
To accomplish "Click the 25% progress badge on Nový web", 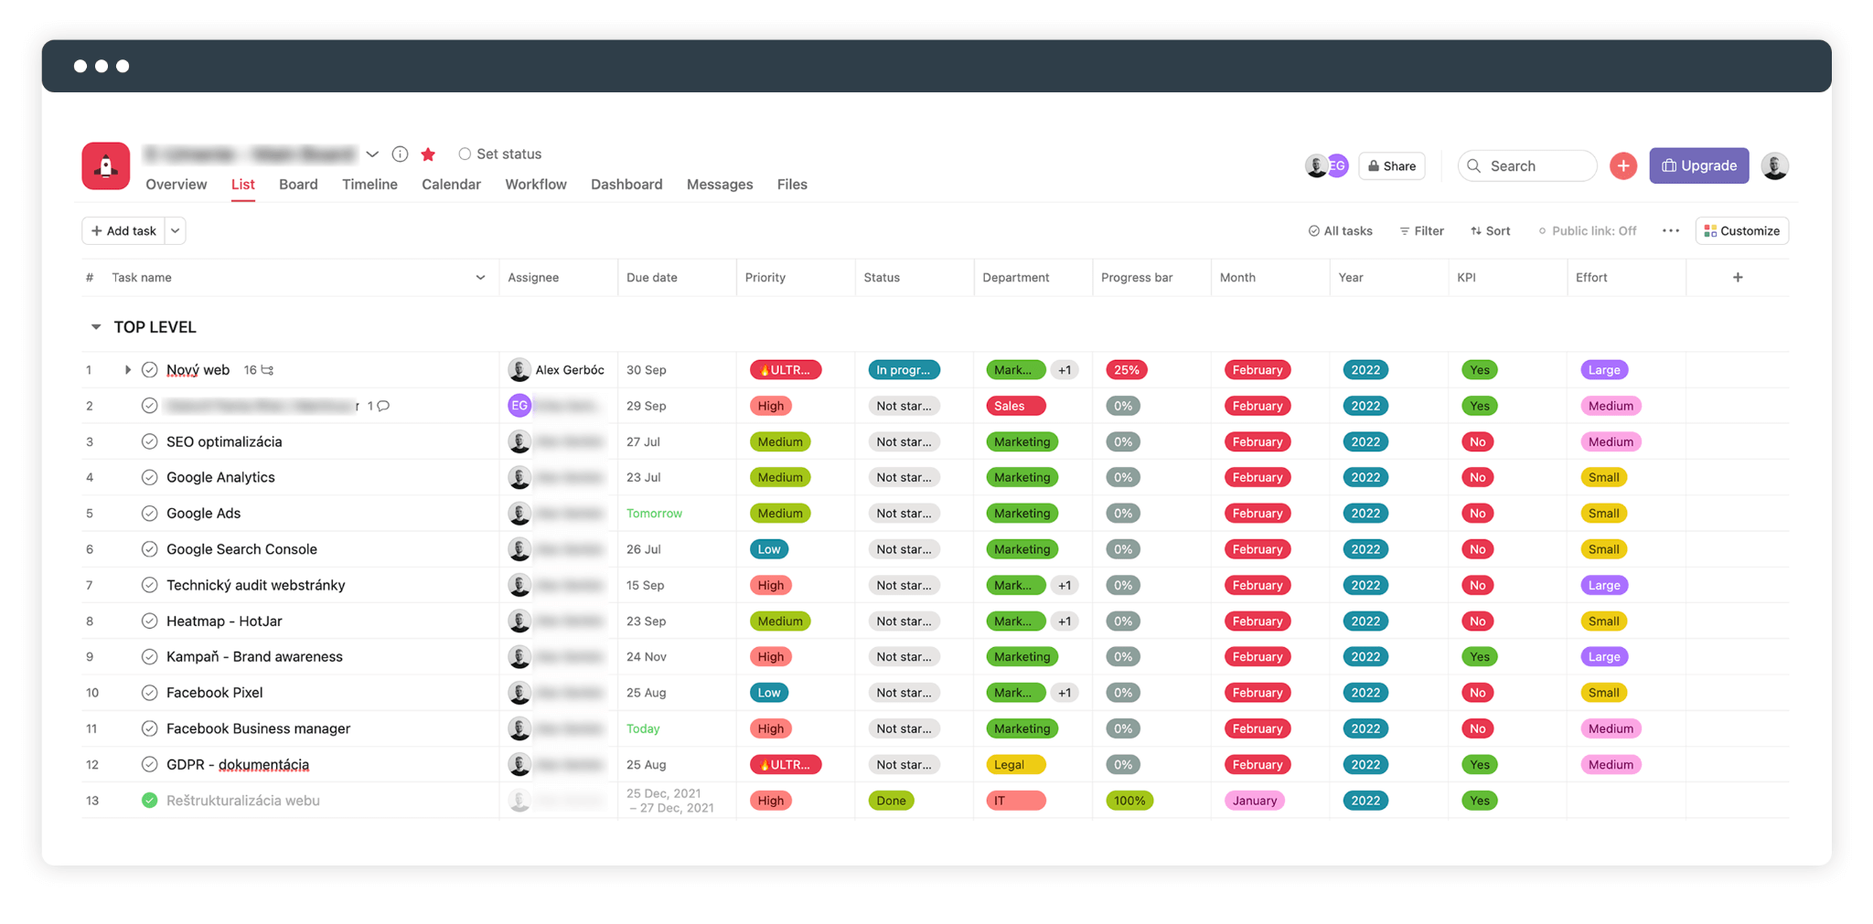I will coord(1127,370).
